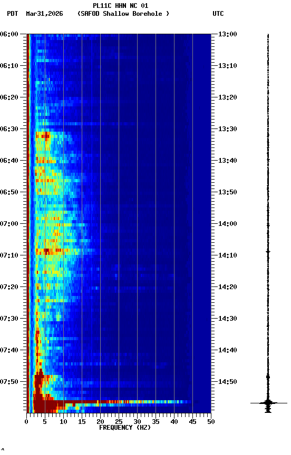Click the FREQUENCY (HZ) axis label
Image resolution: width=291 pixels, height=455 pixels.
125,428
